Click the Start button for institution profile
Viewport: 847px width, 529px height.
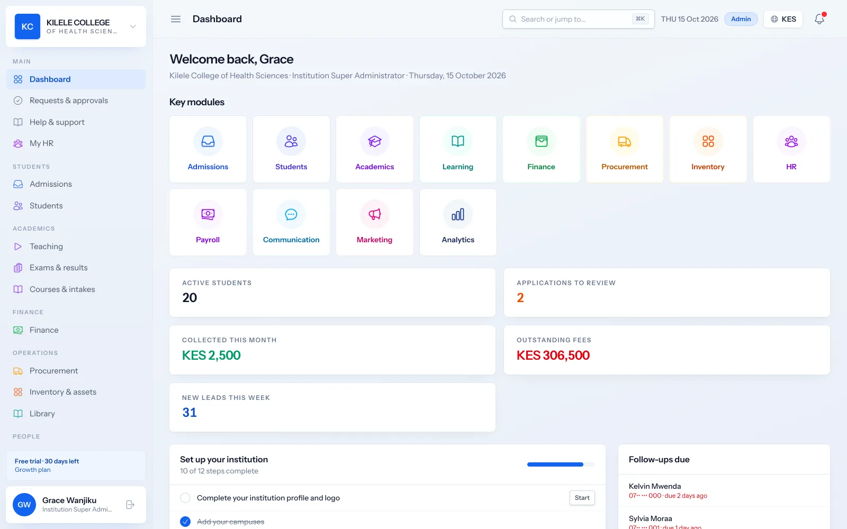[x=582, y=498]
